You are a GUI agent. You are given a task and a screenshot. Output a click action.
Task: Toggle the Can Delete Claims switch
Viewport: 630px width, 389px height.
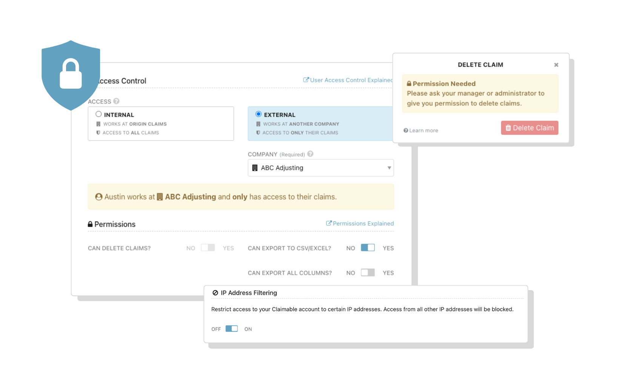tap(208, 248)
